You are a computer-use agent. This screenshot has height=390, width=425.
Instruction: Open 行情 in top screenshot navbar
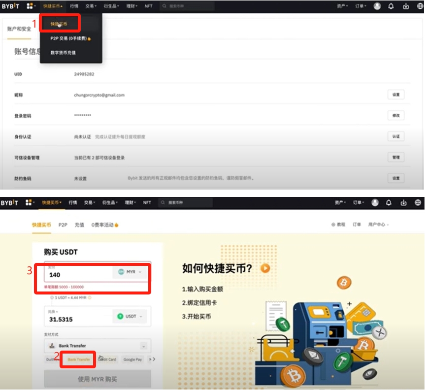[74, 6]
